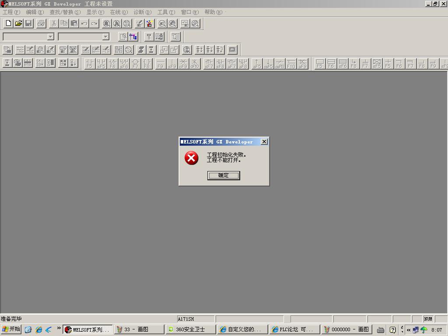The width and height of the screenshot is (448, 336).
Task: Click the aF5 up-arrow result icon
Action: [257, 63]
